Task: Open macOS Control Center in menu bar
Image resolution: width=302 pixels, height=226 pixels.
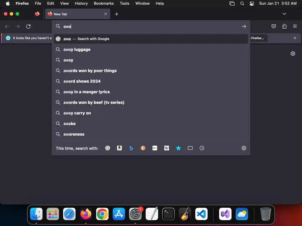Action: point(252,4)
